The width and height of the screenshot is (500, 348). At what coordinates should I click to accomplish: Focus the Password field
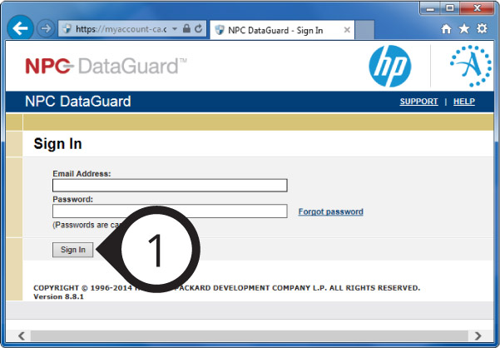tap(170, 211)
